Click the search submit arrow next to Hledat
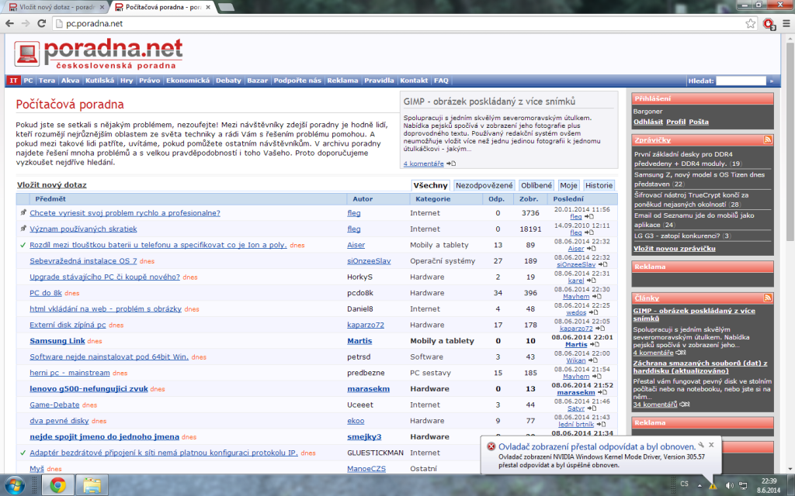This screenshot has height=496, width=795. (772, 81)
